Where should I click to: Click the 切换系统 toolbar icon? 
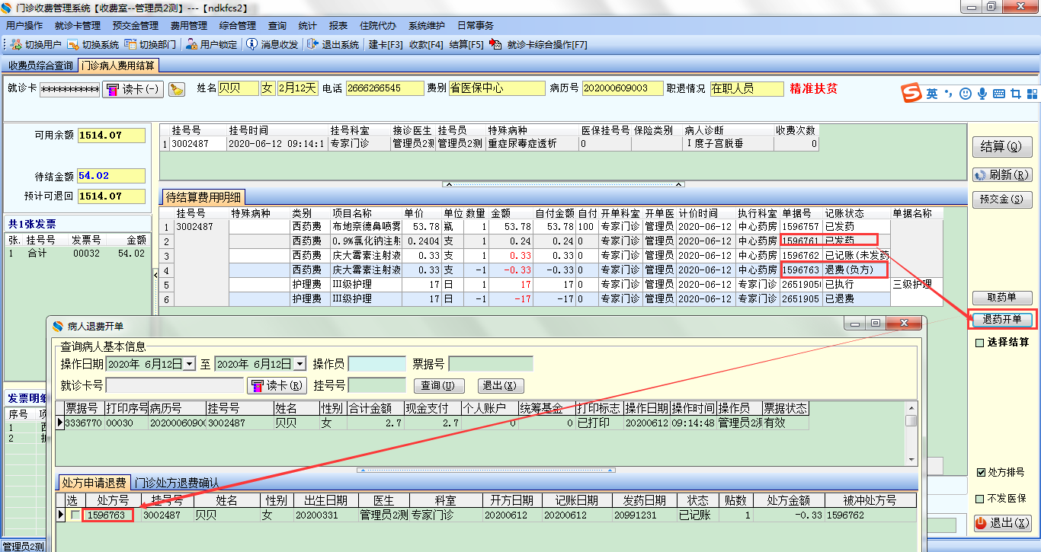(73, 45)
